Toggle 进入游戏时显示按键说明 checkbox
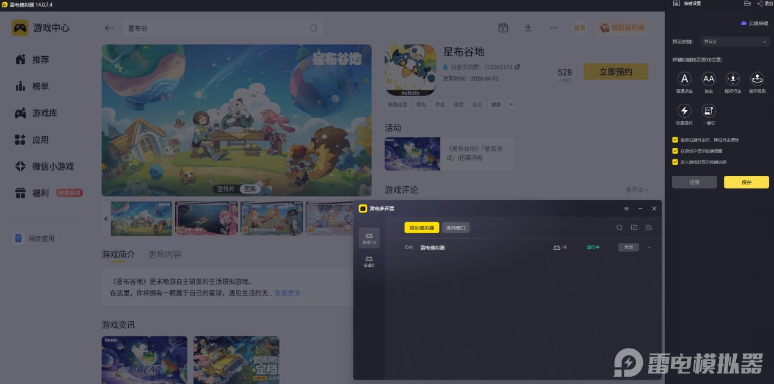The image size is (774, 384). [x=675, y=162]
